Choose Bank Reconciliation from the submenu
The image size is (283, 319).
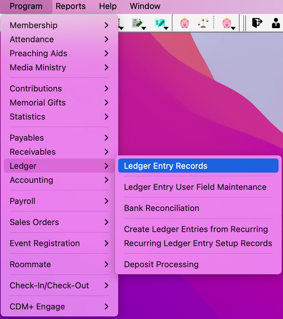pos(198,208)
